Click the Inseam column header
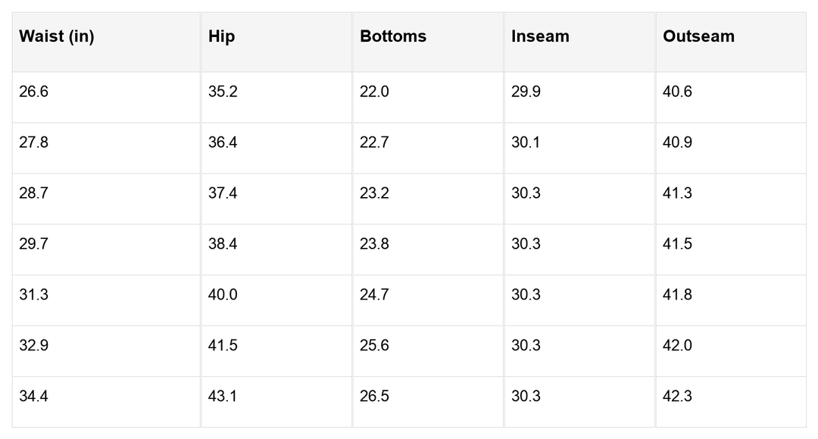Viewport: 818px width, 439px height. 540,36
